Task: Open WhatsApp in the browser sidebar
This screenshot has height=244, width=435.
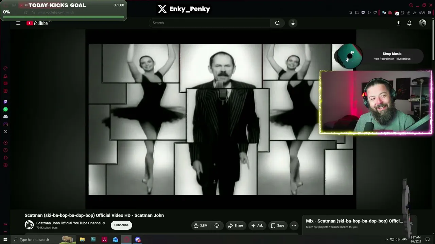Action: pos(5,109)
